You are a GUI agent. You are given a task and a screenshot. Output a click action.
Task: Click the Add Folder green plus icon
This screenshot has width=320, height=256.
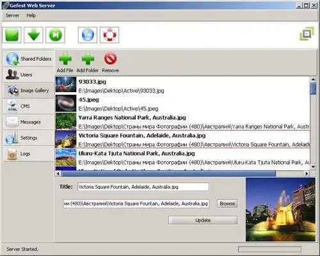coord(88,58)
